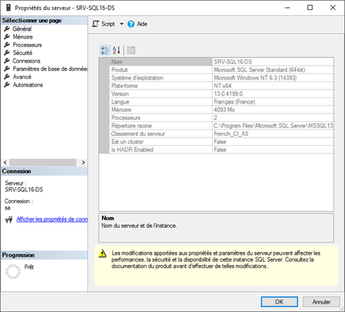The height and width of the screenshot is (312, 345).
Task: Click the horizontal scrollbar thumb in page list
Action: click(x=43, y=162)
